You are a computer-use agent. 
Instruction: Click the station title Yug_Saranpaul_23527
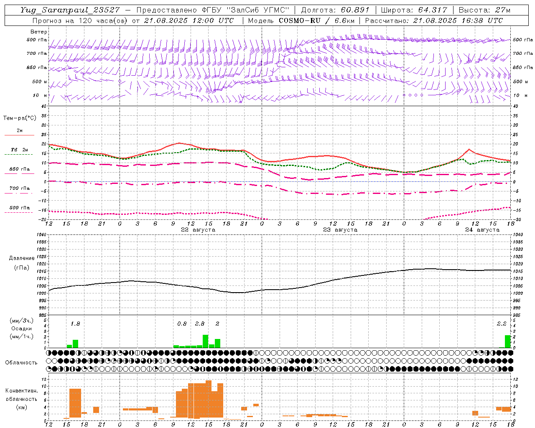click(70, 10)
